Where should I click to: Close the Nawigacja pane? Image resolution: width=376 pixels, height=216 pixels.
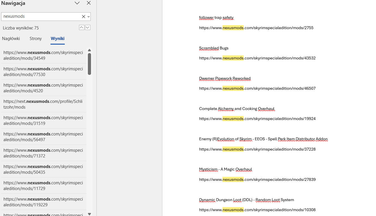(x=89, y=3)
